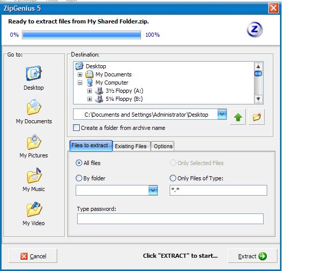The width and height of the screenshot is (327, 271).
Task: Expand 3½ Floppy (A:) node
Action: pos(90,91)
